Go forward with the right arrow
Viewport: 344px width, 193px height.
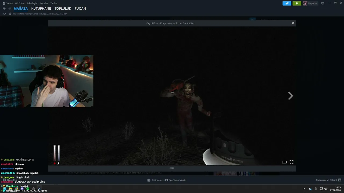[10, 9]
